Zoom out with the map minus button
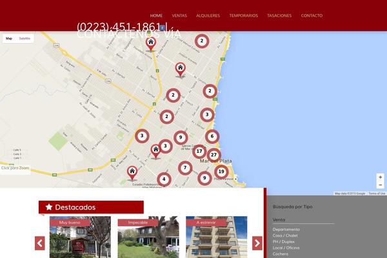Image resolution: width=387 pixels, height=258 pixels. [381, 184]
